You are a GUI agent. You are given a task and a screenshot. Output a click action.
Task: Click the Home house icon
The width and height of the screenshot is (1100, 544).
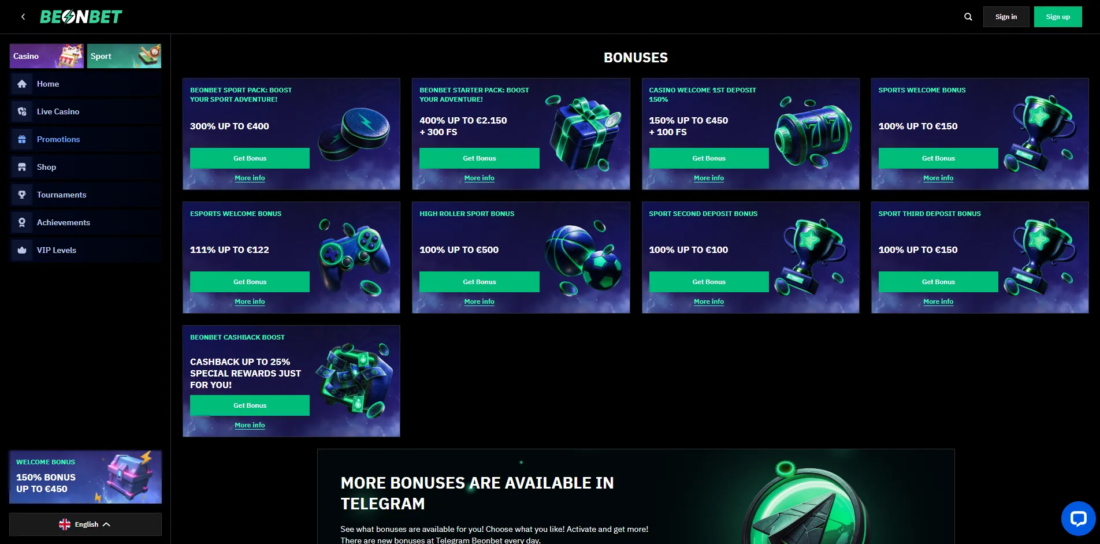[x=22, y=84]
